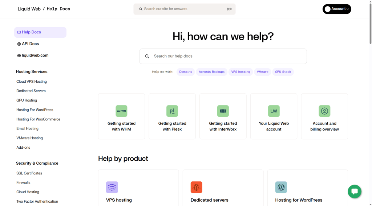The height and width of the screenshot is (206, 372).
Task: Open Firewalls sidebar link
Action: (x=23, y=182)
